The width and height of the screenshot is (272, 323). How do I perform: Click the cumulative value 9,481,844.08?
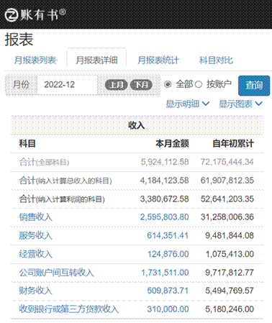(230, 235)
